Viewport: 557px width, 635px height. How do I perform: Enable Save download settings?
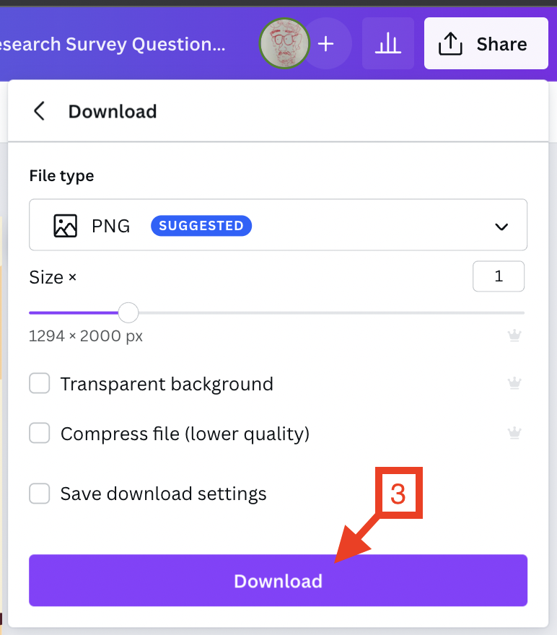tap(40, 494)
